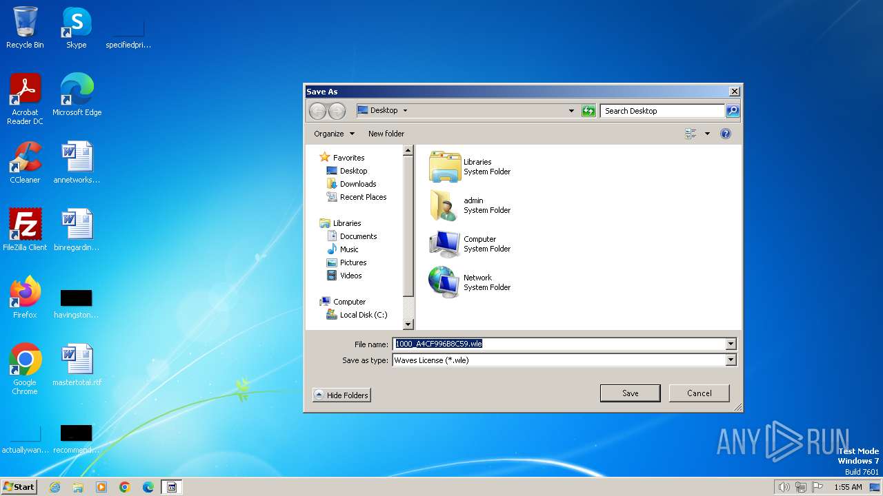
Task: Click the Save button
Action: click(631, 393)
